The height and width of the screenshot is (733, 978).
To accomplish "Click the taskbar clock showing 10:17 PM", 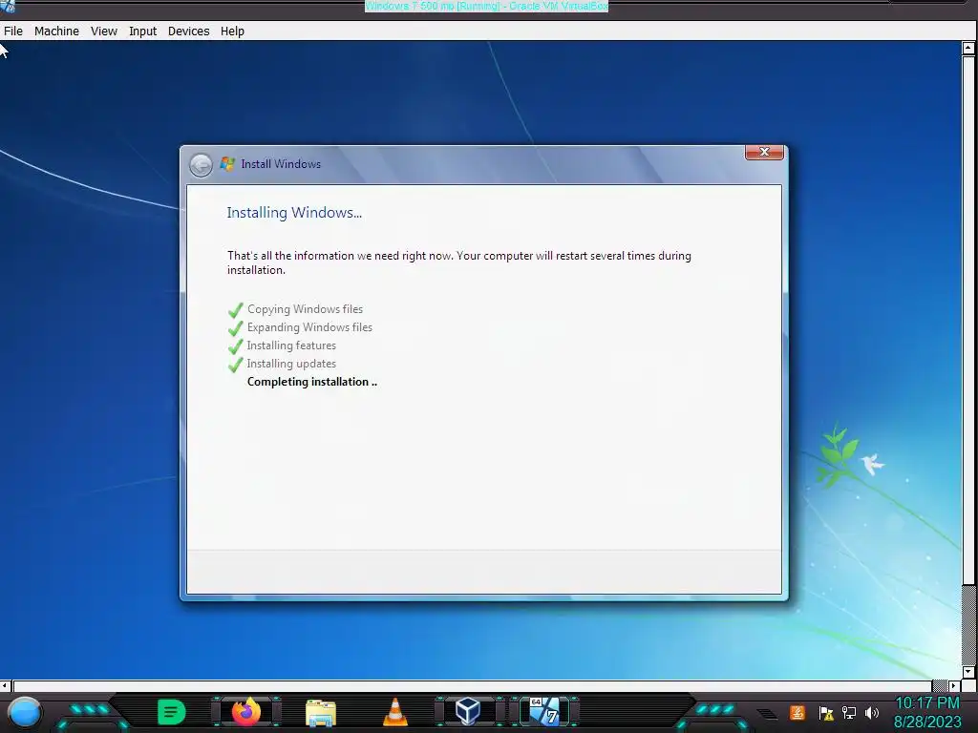I will point(927,712).
